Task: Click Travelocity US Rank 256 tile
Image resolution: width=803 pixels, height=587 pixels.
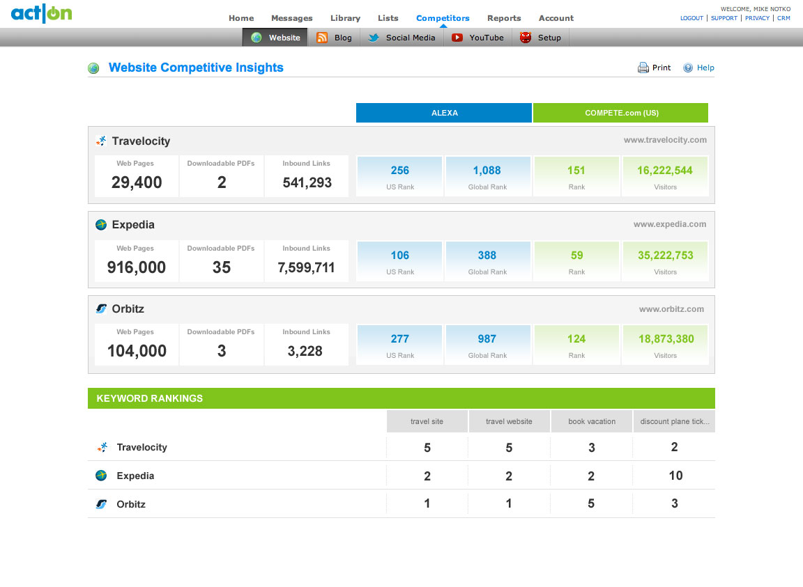Action: coord(400,176)
